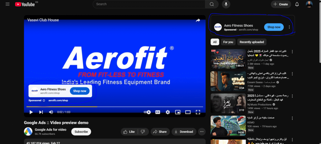This screenshot has height=144, width=321.
Task: Open the account avatar menu
Action: click(x=309, y=4)
